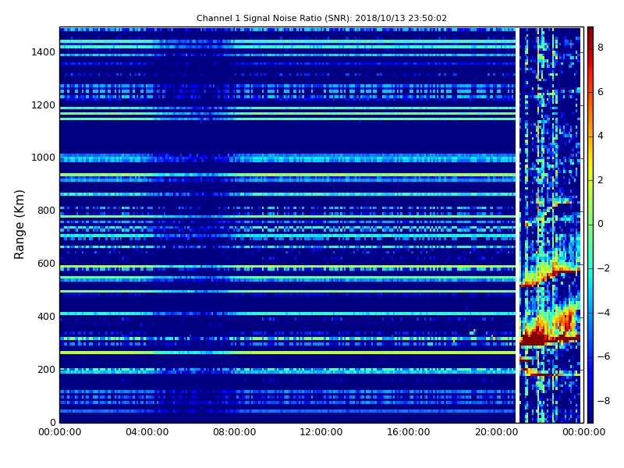
Task: Click the dark red top of the colorbar
Action: (590, 34)
